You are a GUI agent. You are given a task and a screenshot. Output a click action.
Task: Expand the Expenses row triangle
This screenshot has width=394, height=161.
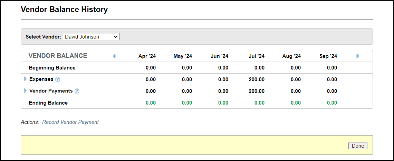coord(25,79)
